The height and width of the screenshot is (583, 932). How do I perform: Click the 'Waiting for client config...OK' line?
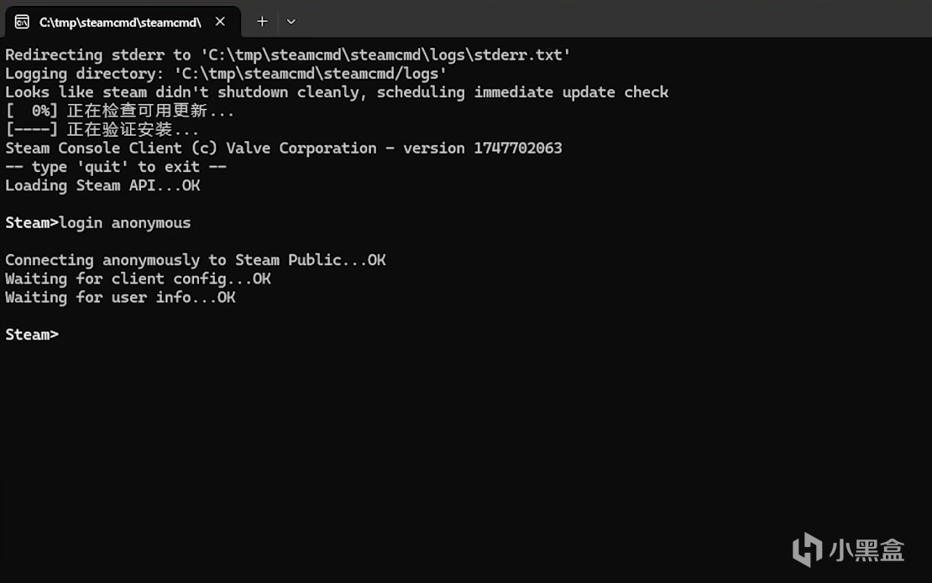[x=138, y=279]
